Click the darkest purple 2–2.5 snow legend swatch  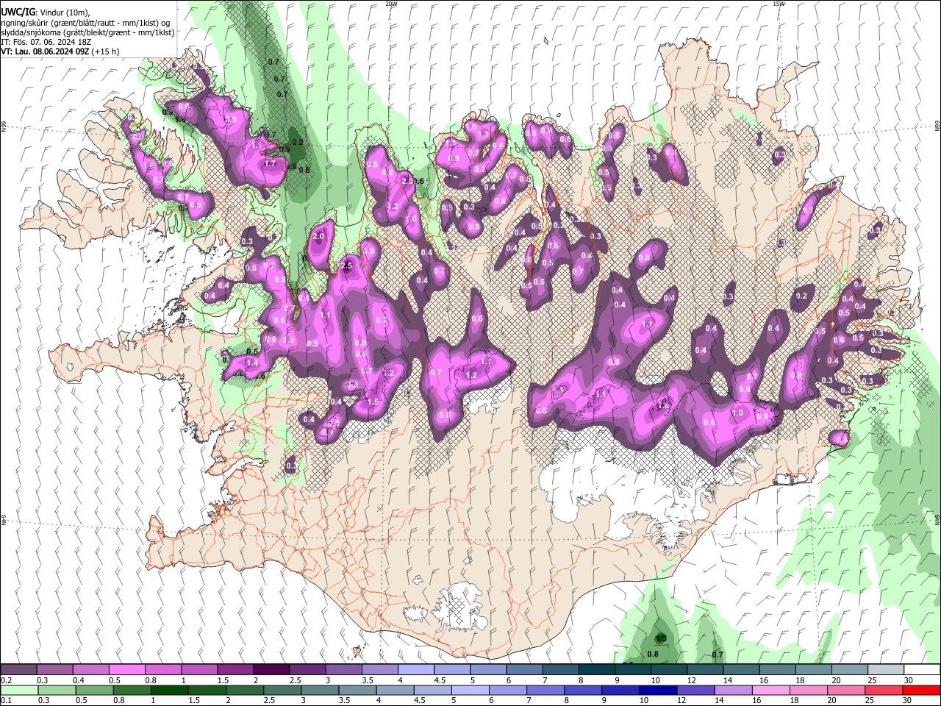coord(271,670)
